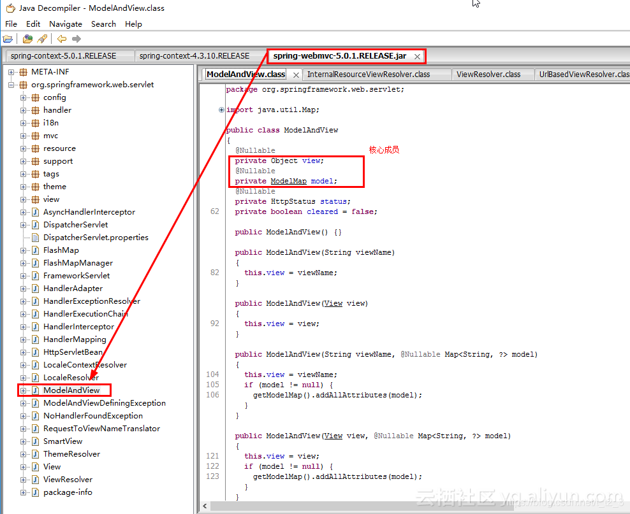Close the spring-webmvc-5.0.1.RELEASE.jar tab
The height and width of the screenshot is (514, 630).
417,57
